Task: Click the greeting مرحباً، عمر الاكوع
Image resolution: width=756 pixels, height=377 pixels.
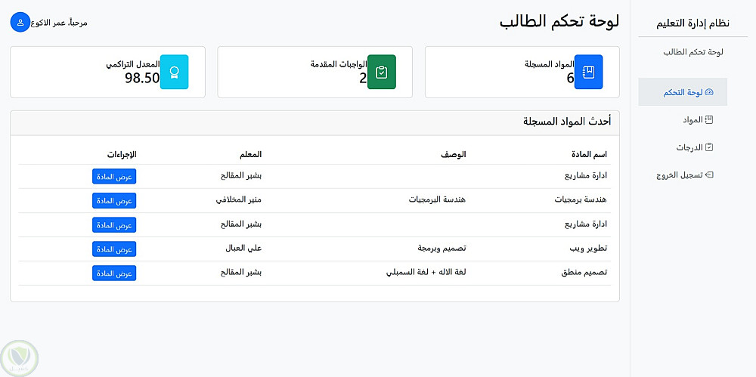Action: tap(59, 22)
